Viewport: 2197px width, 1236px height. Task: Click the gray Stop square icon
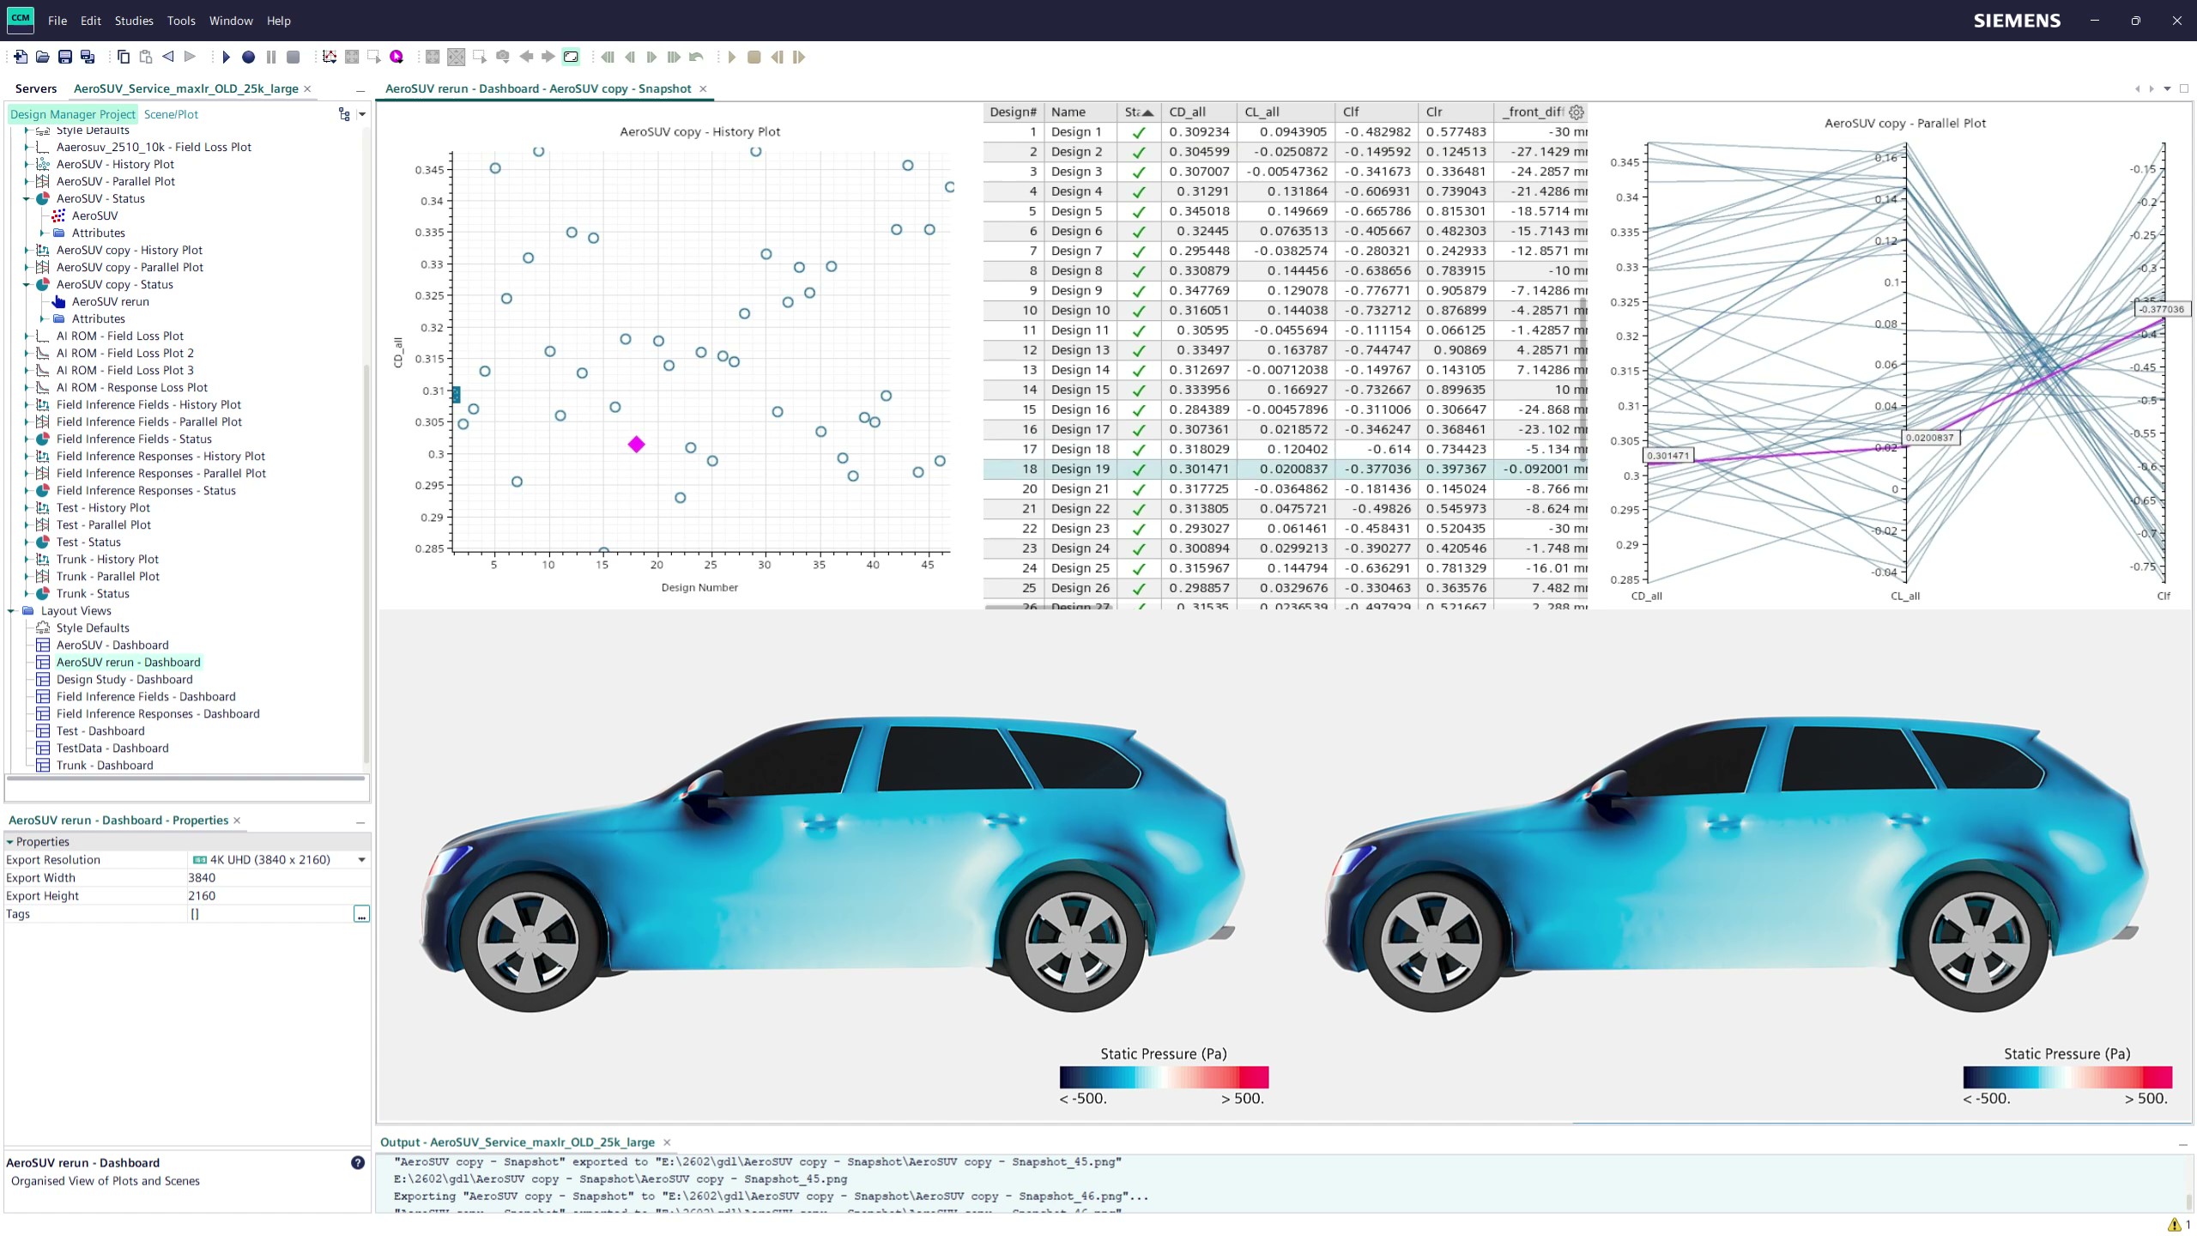click(294, 57)
